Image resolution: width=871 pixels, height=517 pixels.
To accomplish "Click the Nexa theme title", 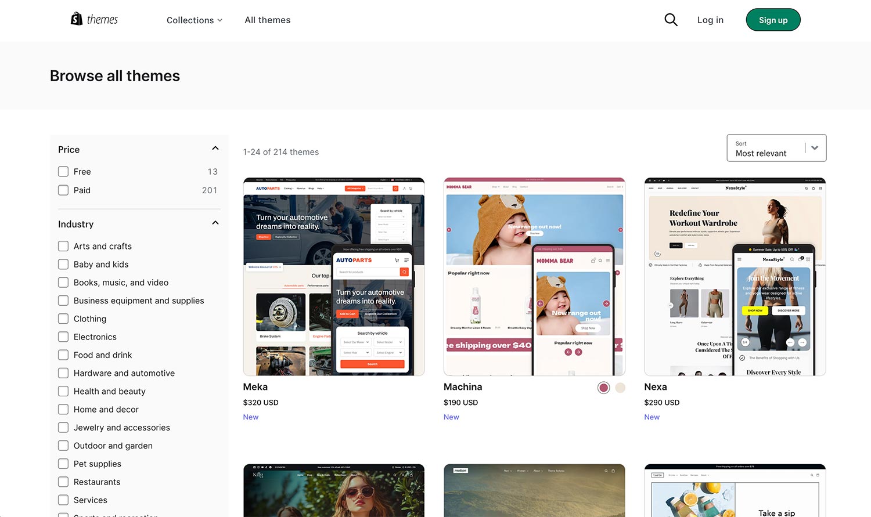I will click(x=656, y=387).
